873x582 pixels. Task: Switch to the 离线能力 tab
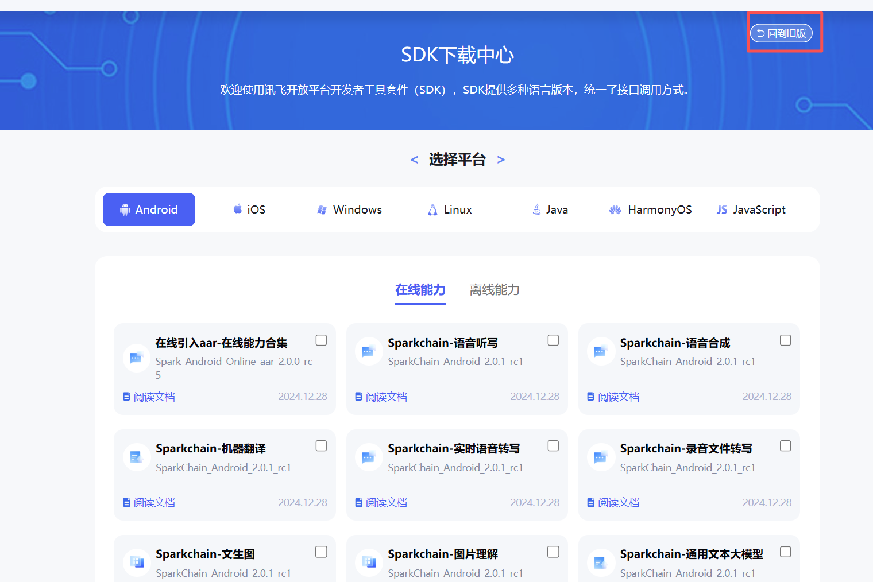(x=495, y=290)
